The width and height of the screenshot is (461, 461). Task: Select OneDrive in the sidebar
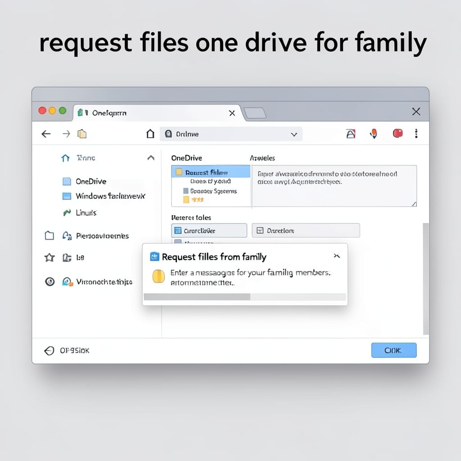tap(91, 181)
